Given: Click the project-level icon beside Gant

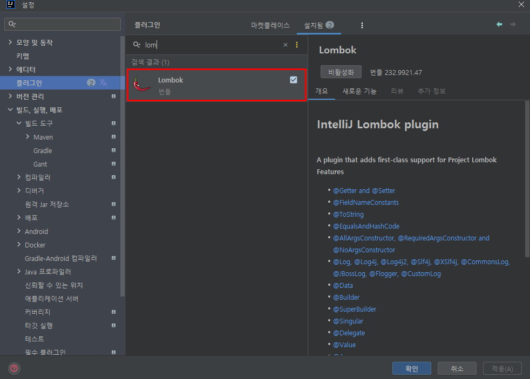Looking at the screenshot, I should [x=113, y=164].
